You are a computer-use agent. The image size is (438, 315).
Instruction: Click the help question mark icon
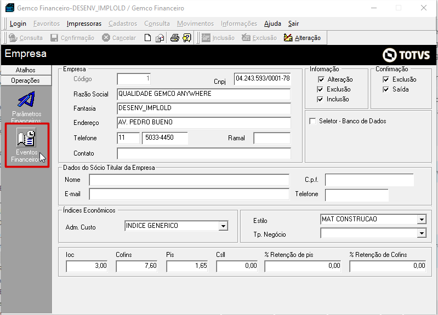click(x=187, y=38)
